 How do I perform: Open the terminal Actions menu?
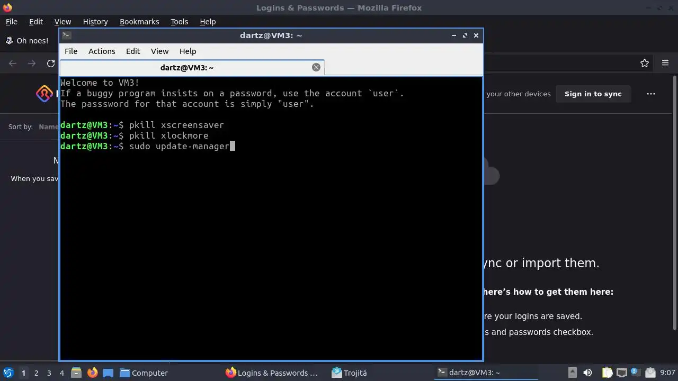pyautogui.click(x=102, y=51)
